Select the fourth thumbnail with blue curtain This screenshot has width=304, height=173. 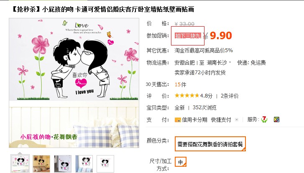click(84, 163)
